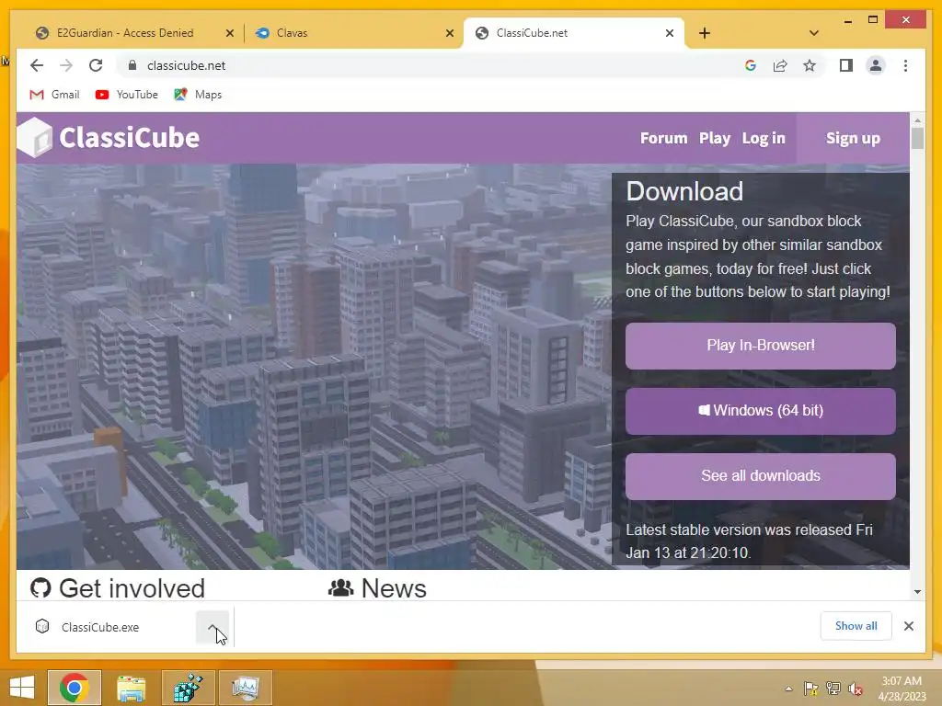This screenshot has height=706, width=942.
Task: Close the ClassiCube.net tab
Action: point(670,33)
